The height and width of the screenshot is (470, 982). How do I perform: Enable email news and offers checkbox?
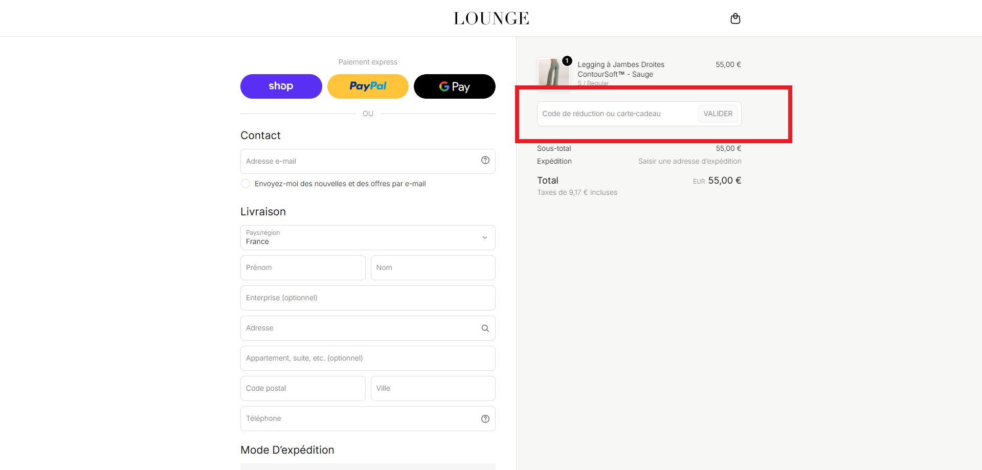pyautogui.click(x=245, y=184)
